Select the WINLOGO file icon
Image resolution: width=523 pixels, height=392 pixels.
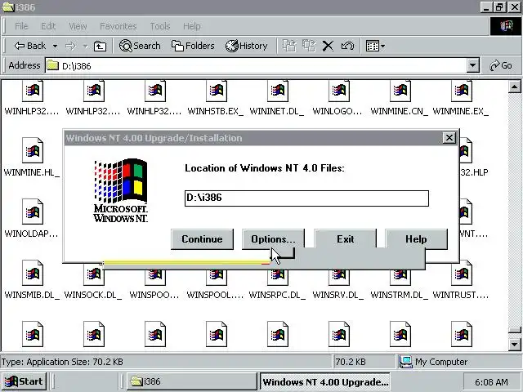click(x=339, y=91)
